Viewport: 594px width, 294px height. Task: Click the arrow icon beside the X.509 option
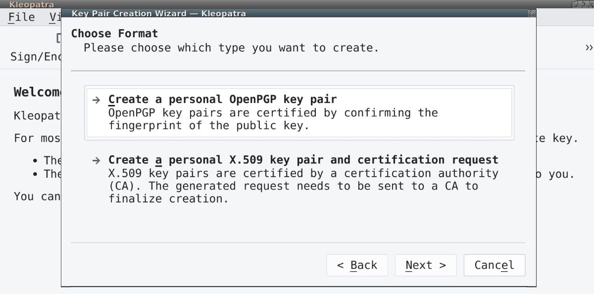click(97, 160)
